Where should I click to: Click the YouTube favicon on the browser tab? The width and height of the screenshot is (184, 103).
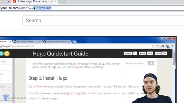(x=15, y=1)
